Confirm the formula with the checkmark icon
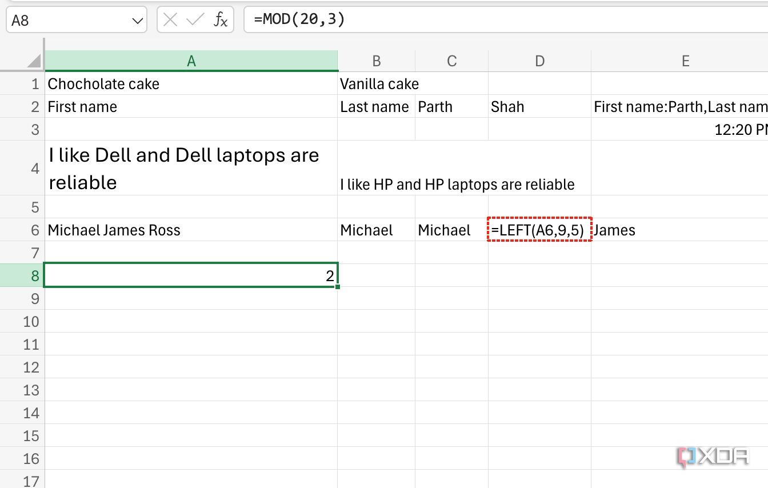The width and height of the screenshot is (768, 488). pos(195,20)
